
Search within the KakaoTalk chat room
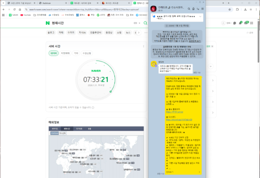189,9
